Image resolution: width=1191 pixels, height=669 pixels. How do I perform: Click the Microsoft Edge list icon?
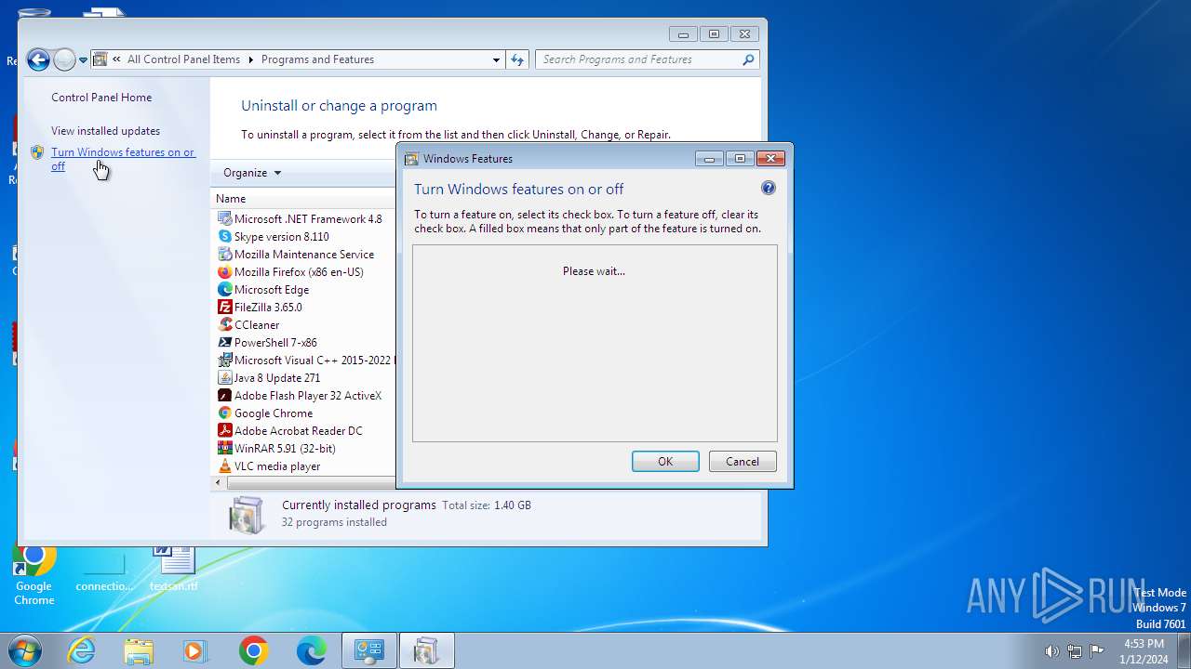click(x=224, y=290)
